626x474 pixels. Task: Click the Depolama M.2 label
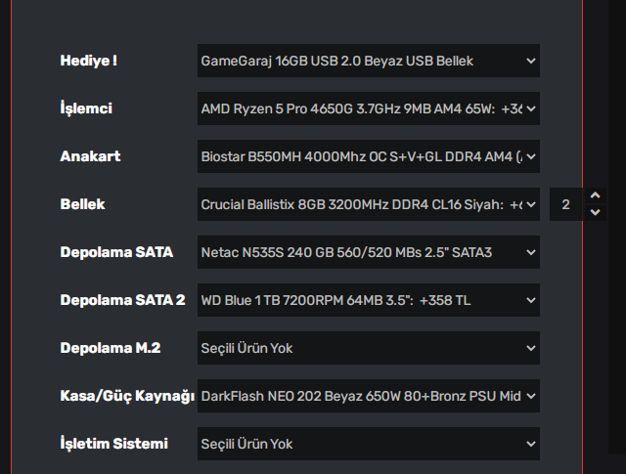111,348
